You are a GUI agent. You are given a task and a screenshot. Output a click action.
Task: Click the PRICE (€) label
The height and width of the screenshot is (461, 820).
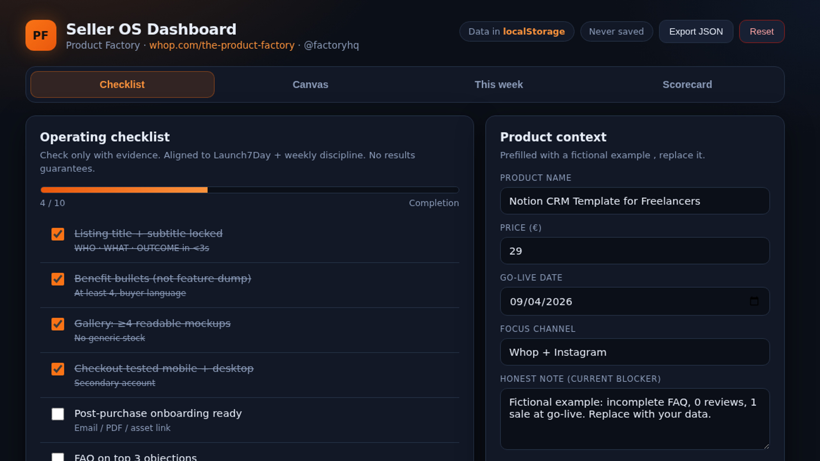coord(521,228)
